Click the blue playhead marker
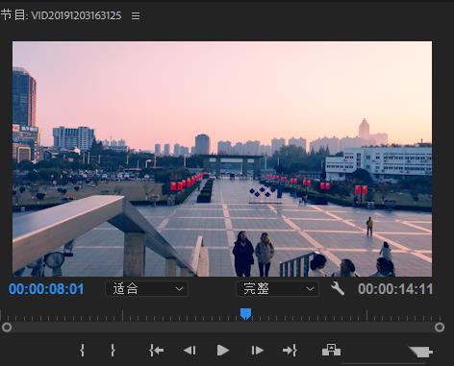 246,314
